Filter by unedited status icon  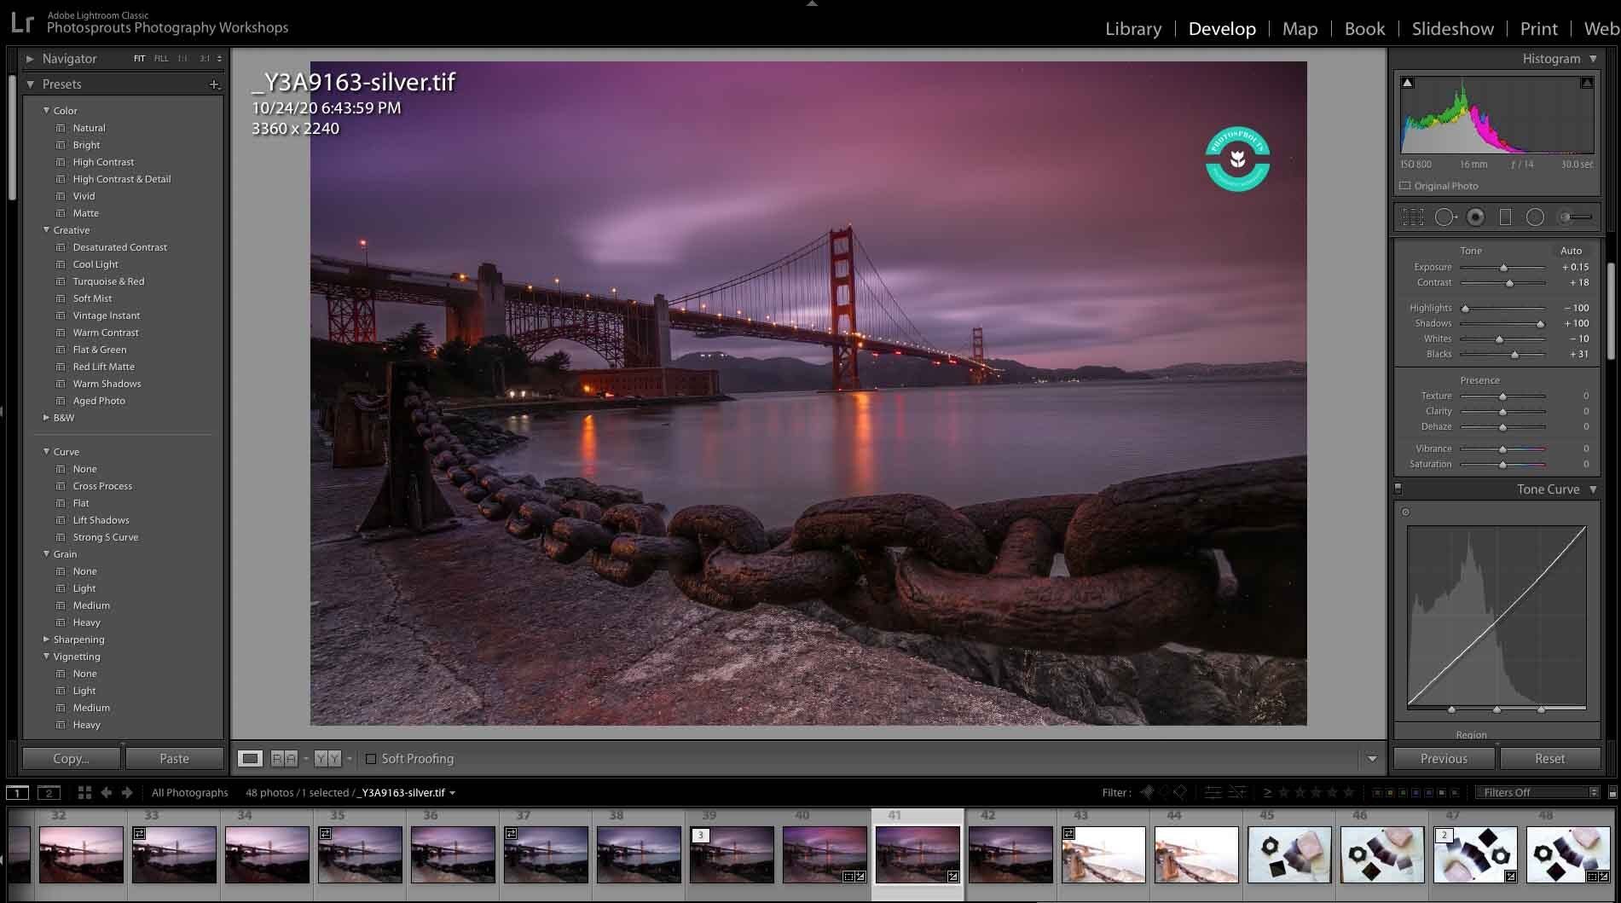click(1237, 792)
